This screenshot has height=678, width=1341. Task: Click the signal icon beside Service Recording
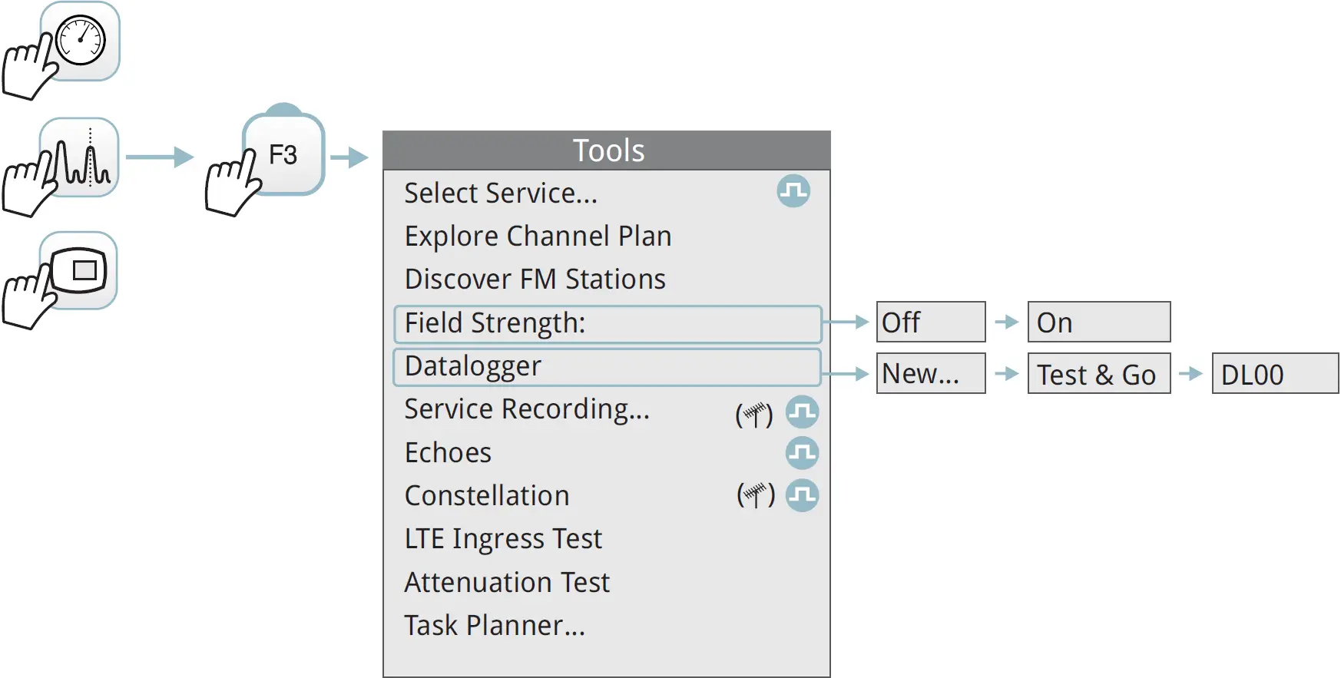pyautogui.click(x=802, y=412)
